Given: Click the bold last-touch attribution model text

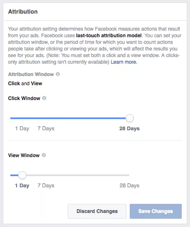Looking at the screenshot, I should (109, 36).
